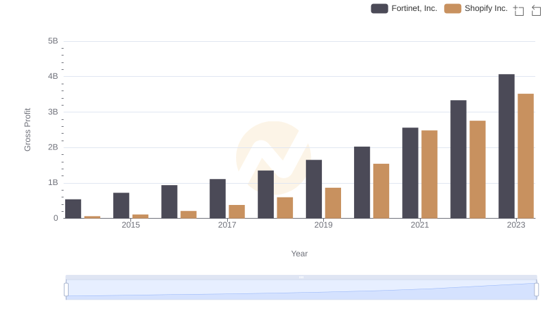
Task: Select Fortinet bar for 2018
Action: coord(266,195)
